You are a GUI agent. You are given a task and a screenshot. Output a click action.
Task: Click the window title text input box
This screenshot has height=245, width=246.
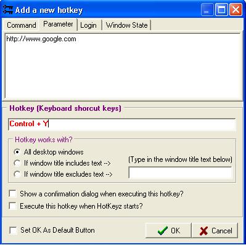point(180,173)
